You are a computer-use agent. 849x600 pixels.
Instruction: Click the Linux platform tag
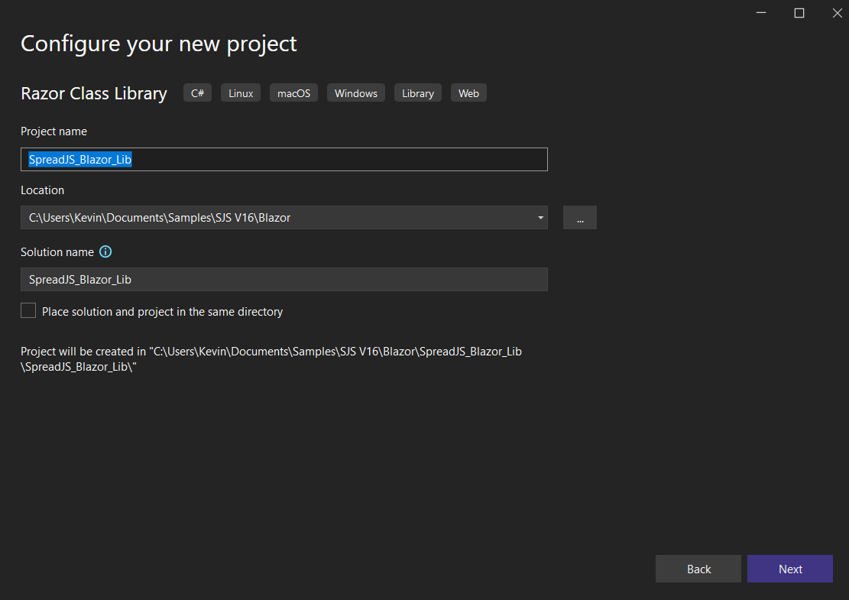coord(241,93)
